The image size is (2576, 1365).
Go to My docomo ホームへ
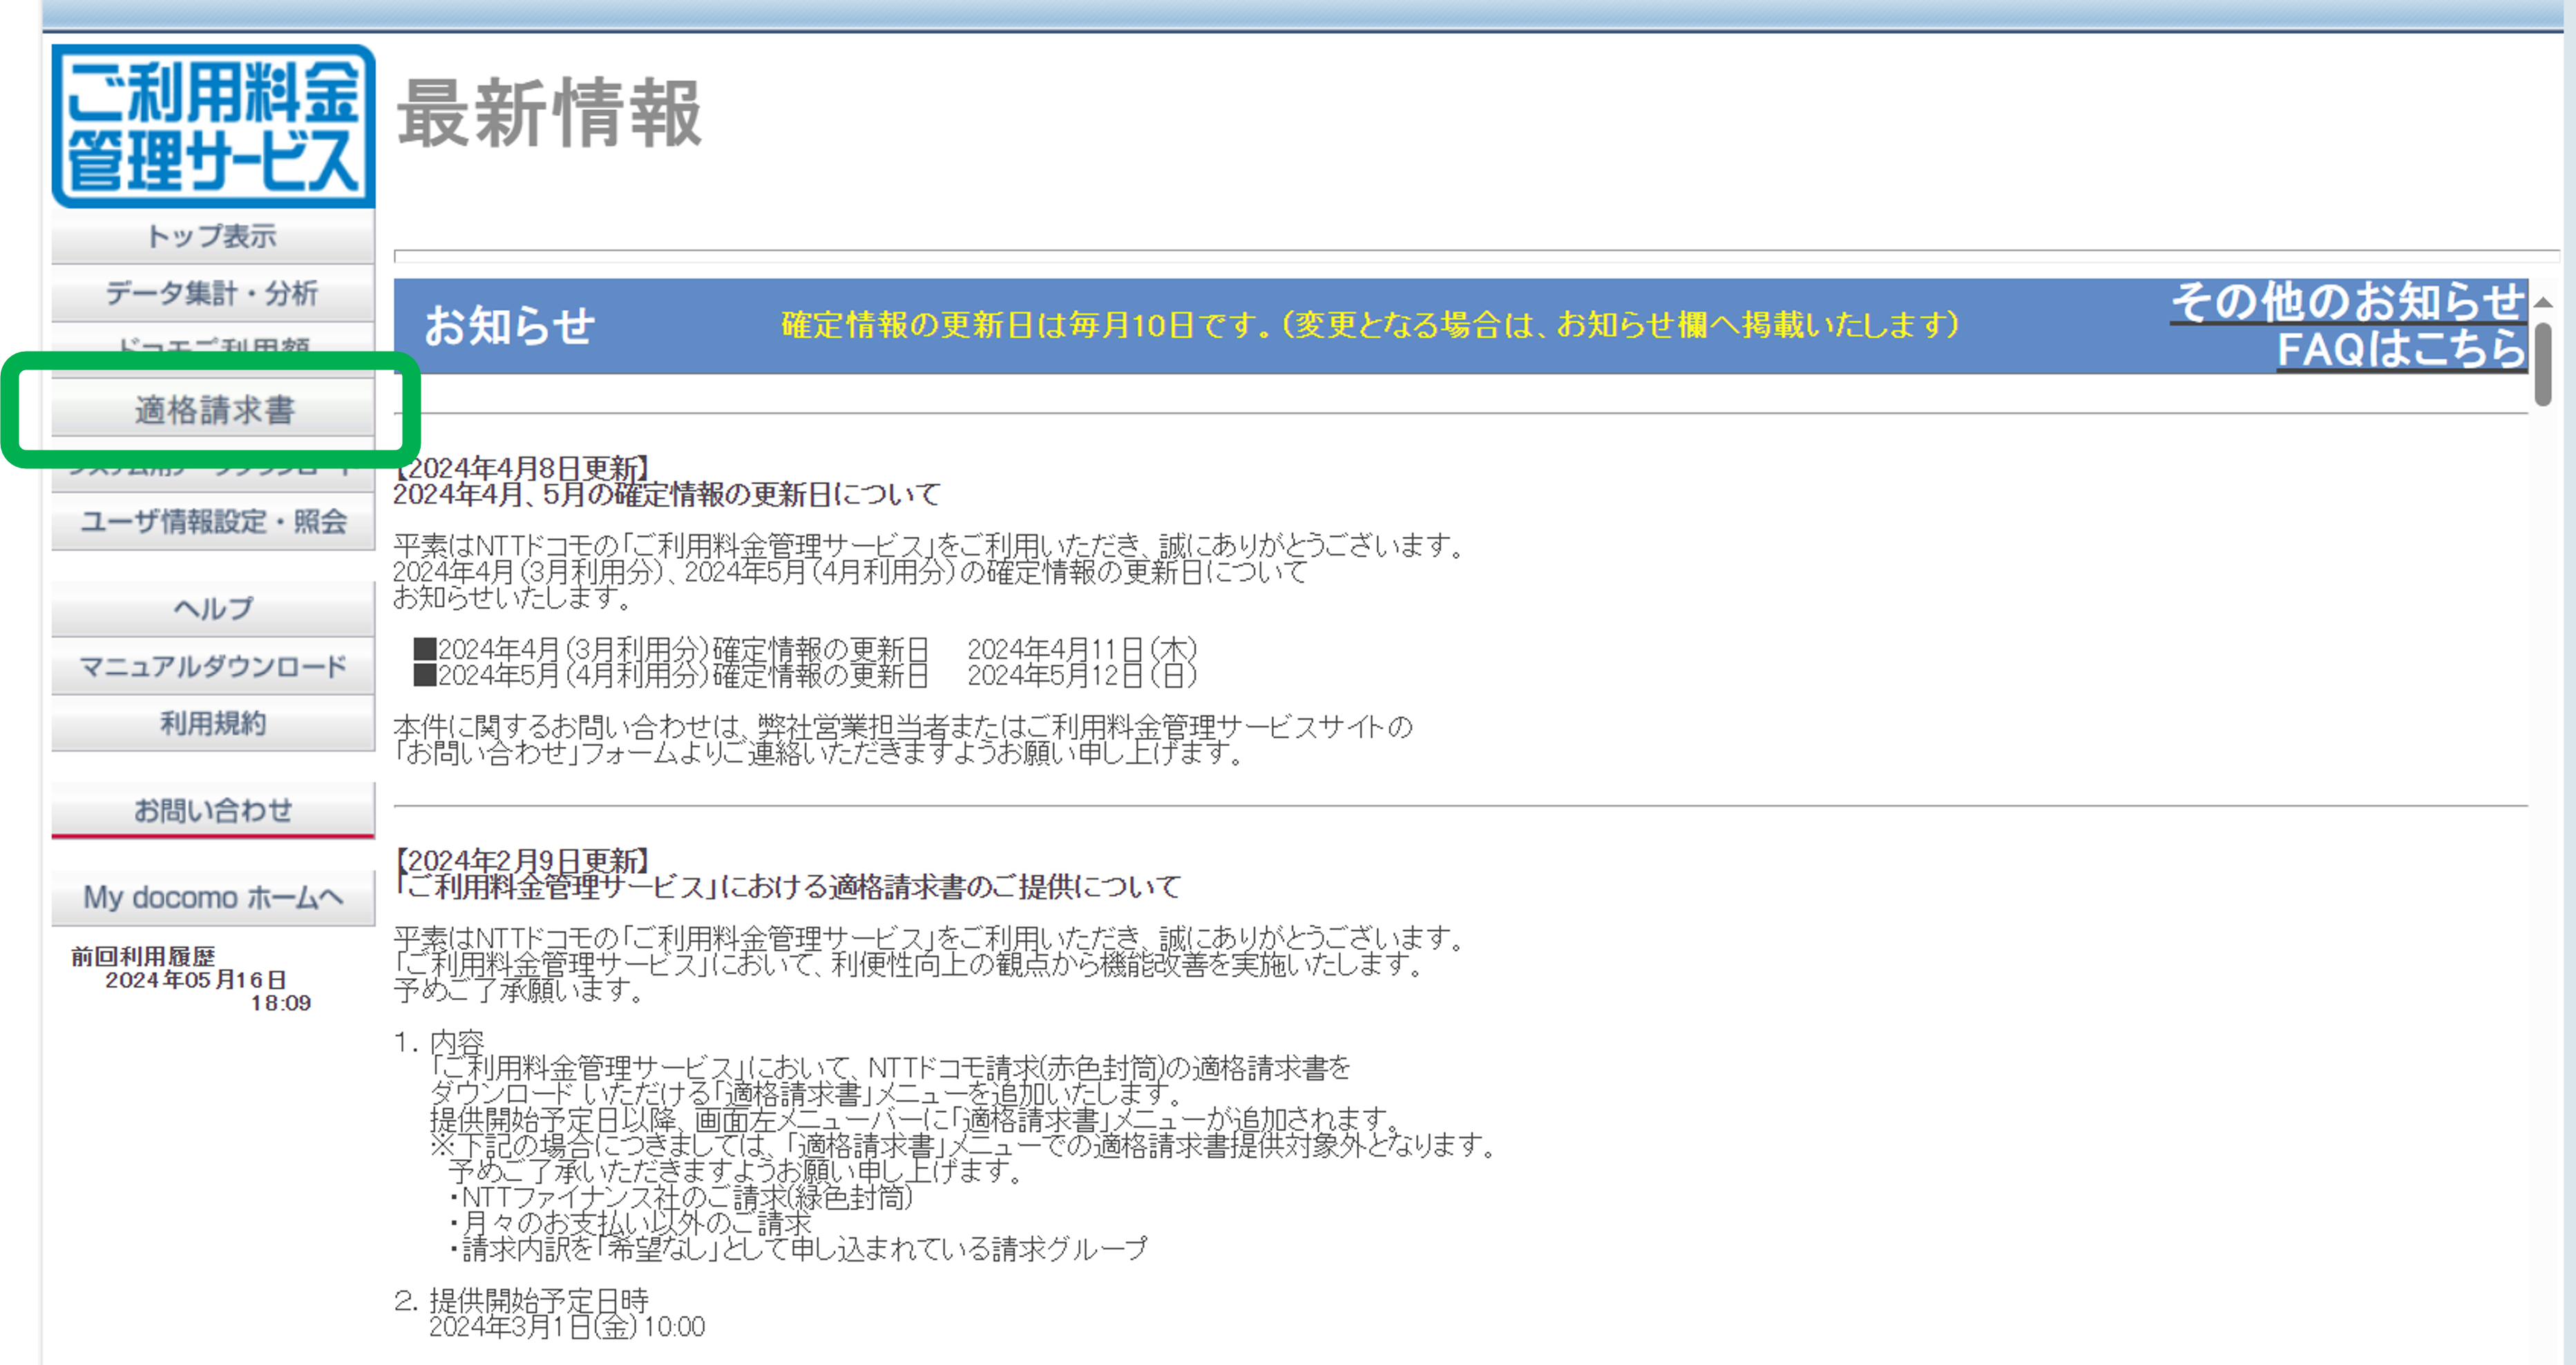[x=213, y=897]
